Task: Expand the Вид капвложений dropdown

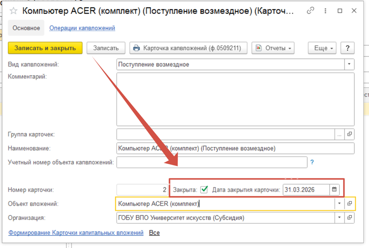Action: pyautogui.click(x=349, y=64)
